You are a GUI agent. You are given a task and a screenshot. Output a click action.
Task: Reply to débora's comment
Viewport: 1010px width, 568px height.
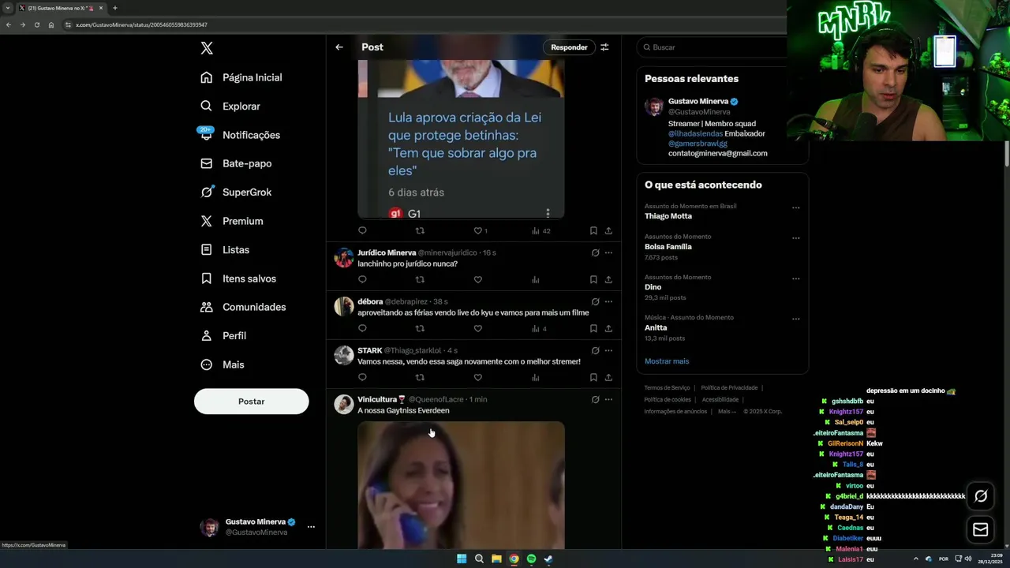click(x=362, y=328)
